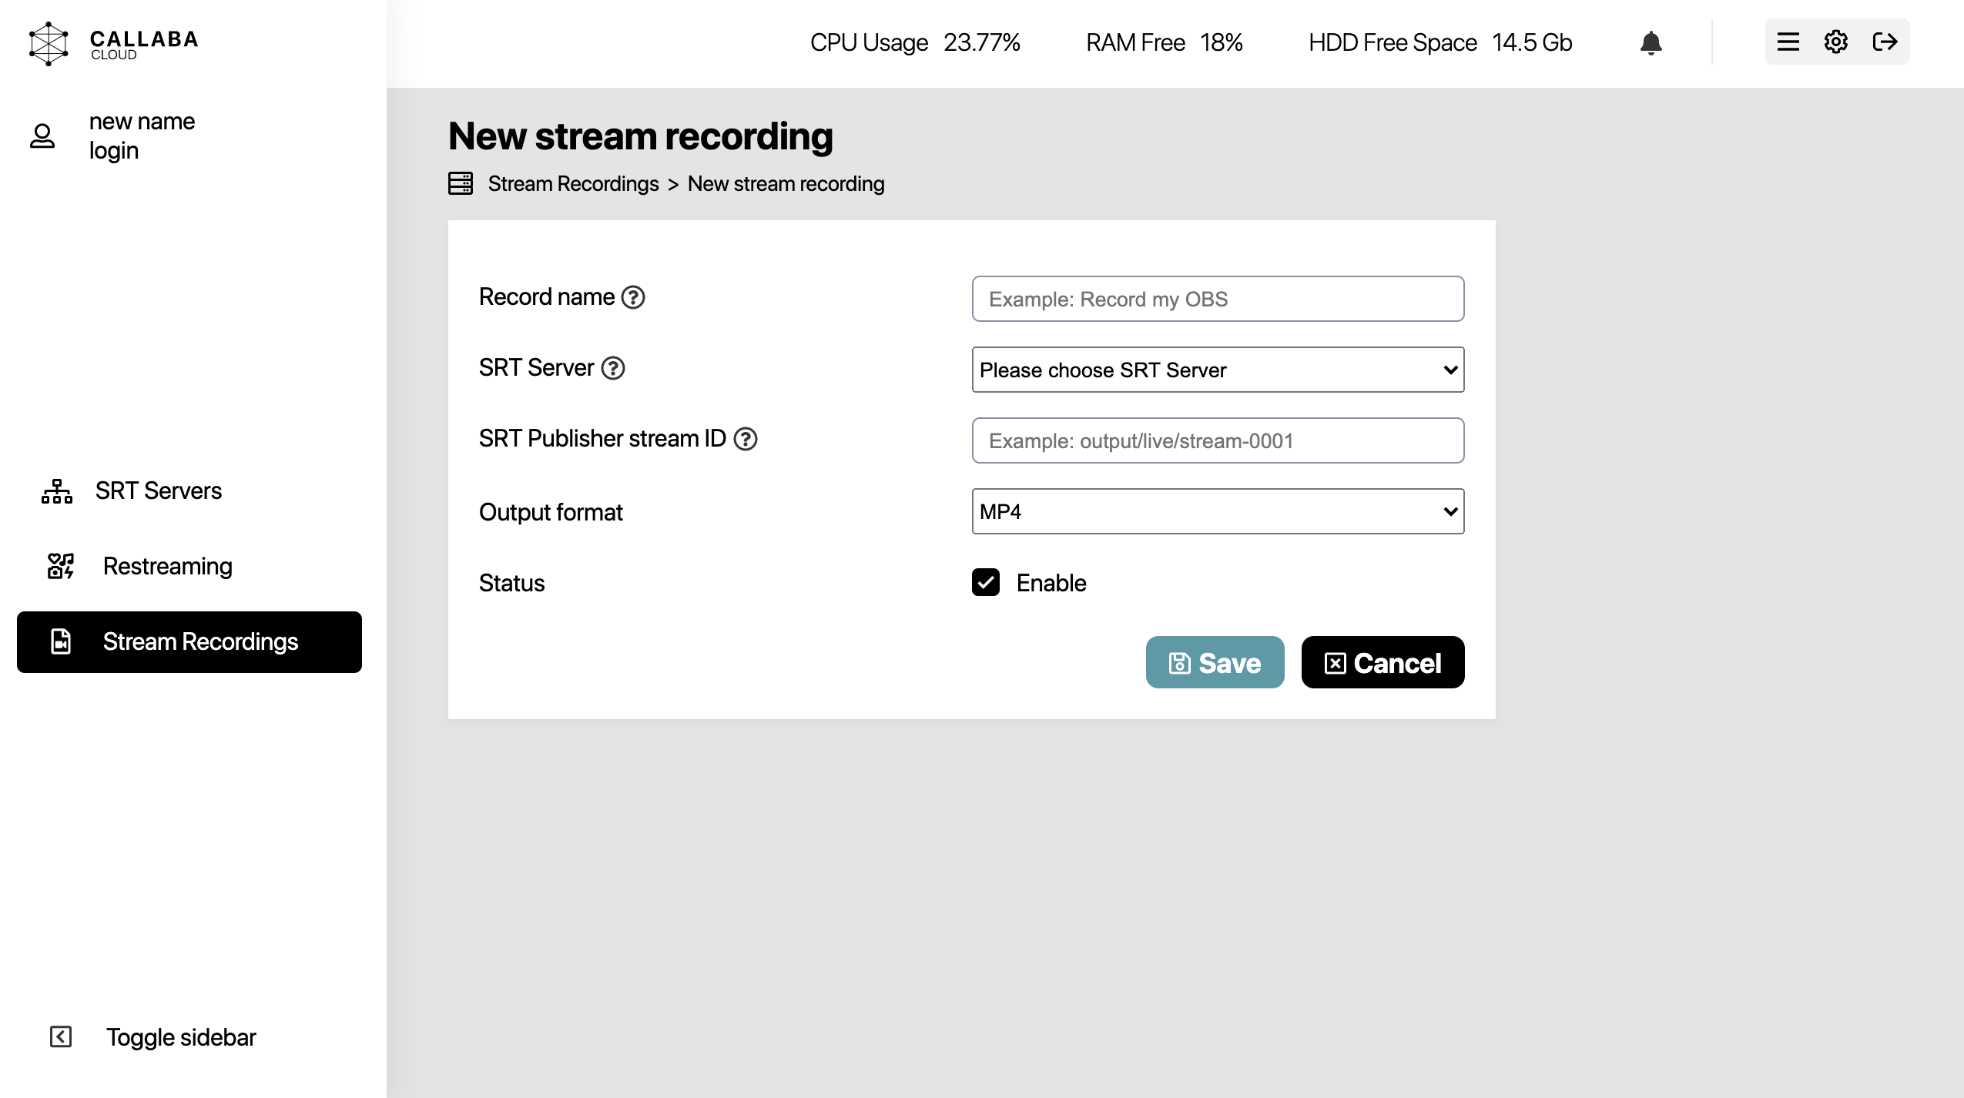Open the hamburger menu icon

[x=1788, y=42]
